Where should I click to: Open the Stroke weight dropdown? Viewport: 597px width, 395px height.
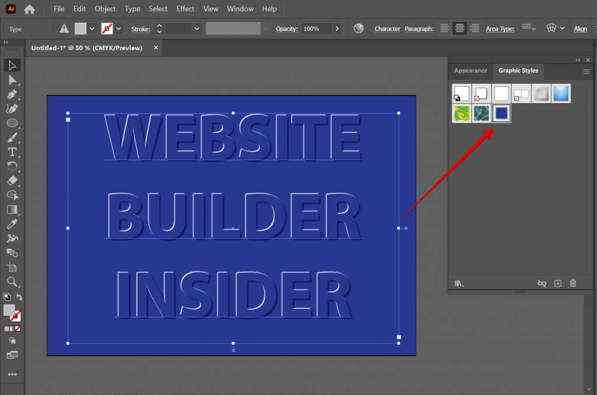(196, 28)
